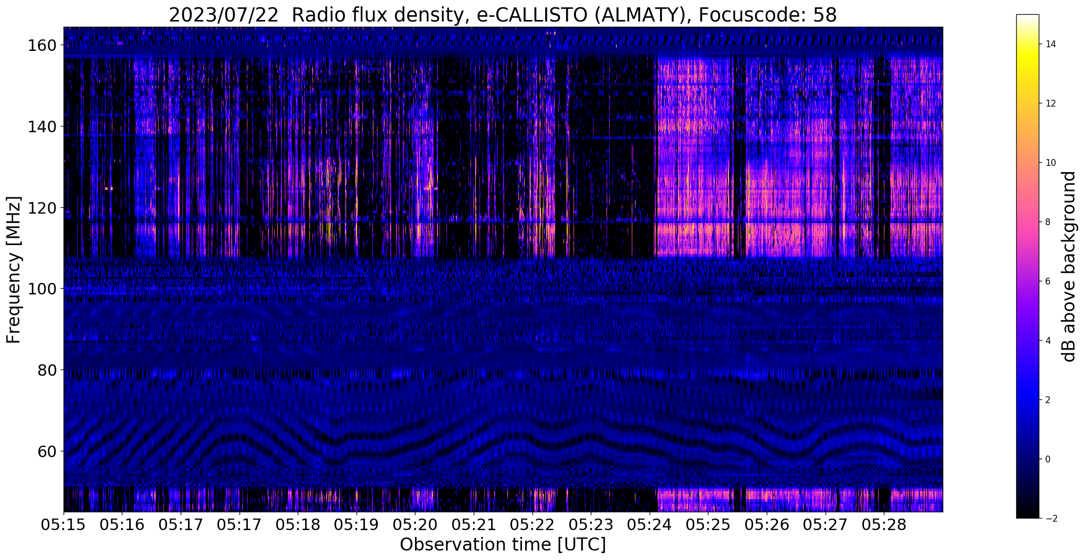1085x560 pixels.
Task: Click the colorbar tick value 2
Action: [x=1048, y=400]
